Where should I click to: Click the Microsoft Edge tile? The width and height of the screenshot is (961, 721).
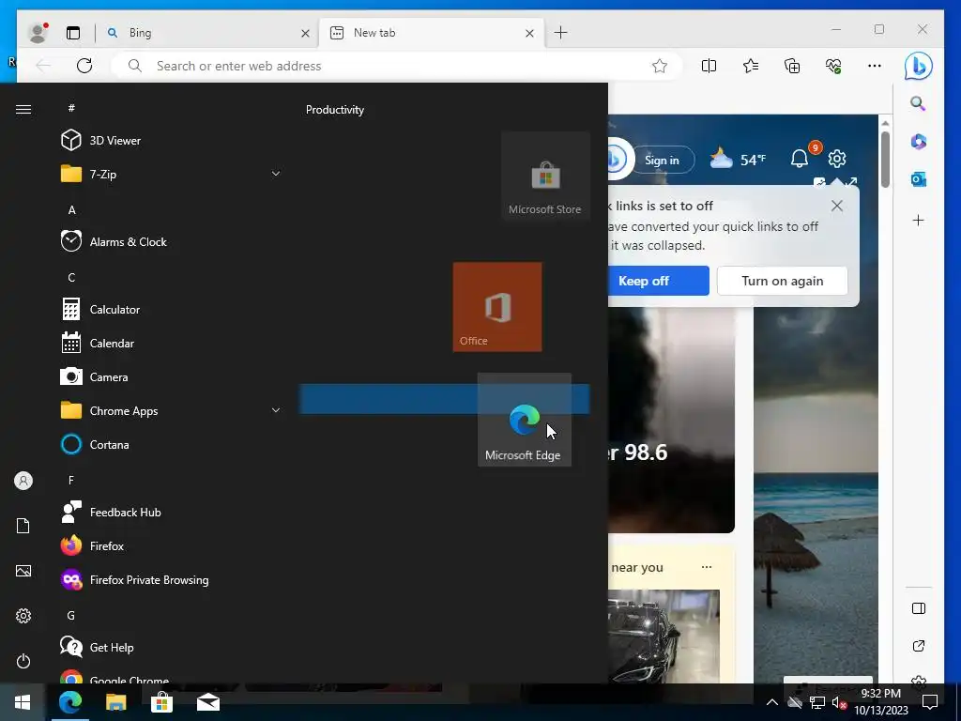[x=524, y=420]
